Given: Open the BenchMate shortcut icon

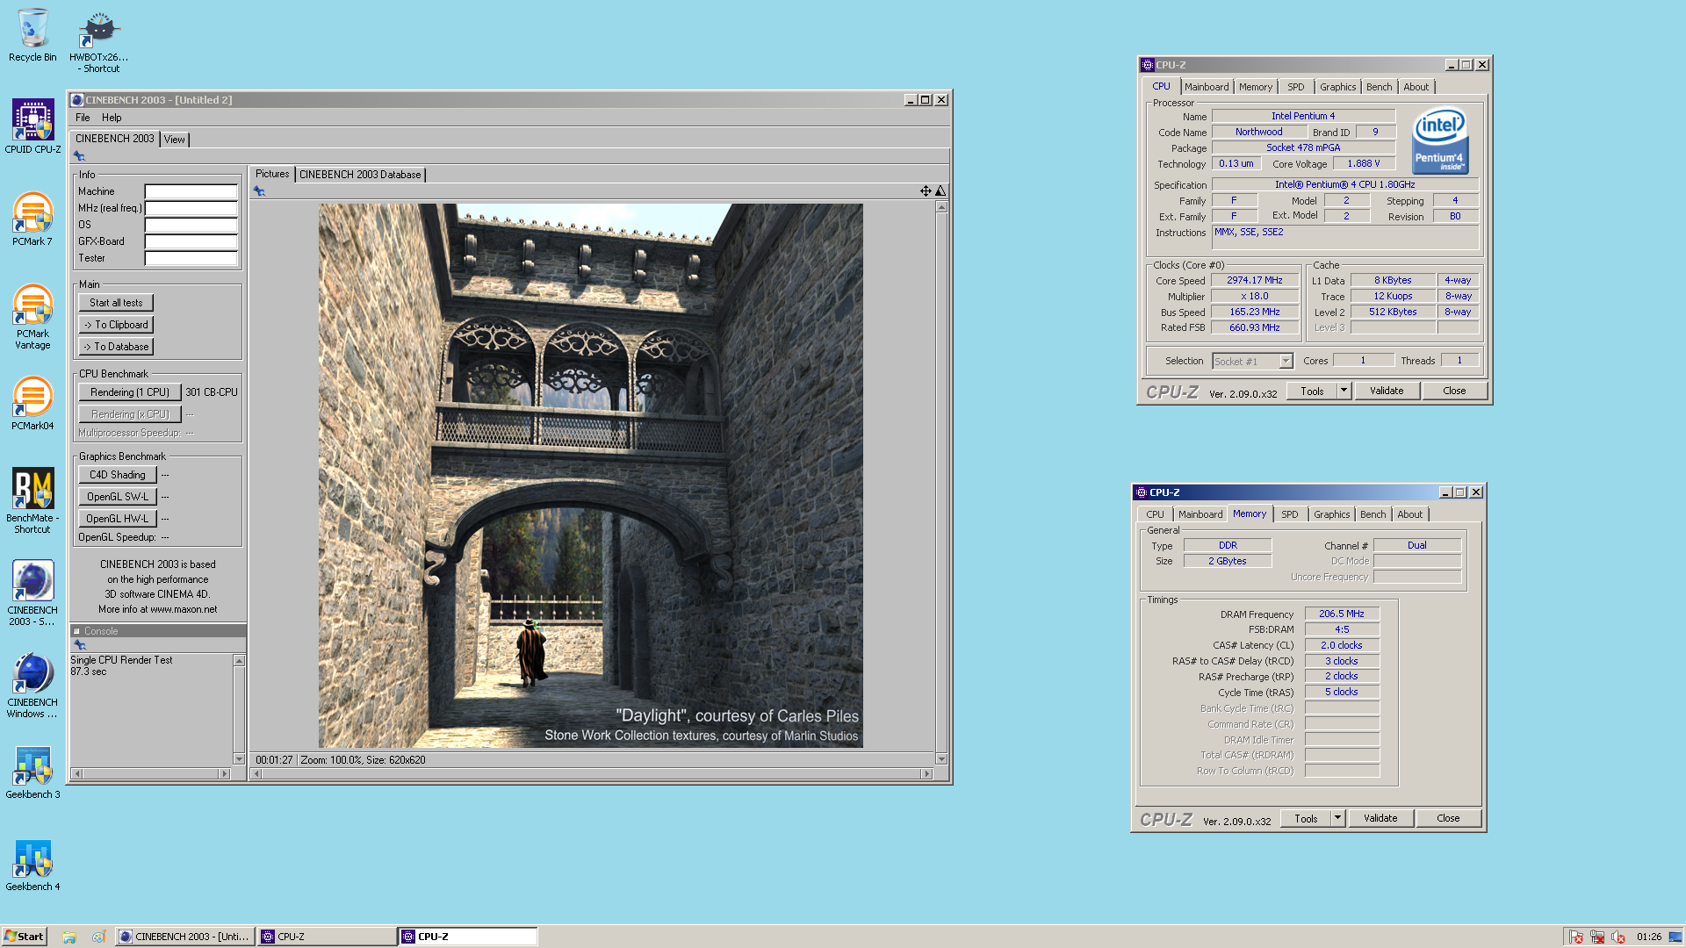Looking at the screenshot, I should pyautogui.click(x=32, y=500).
